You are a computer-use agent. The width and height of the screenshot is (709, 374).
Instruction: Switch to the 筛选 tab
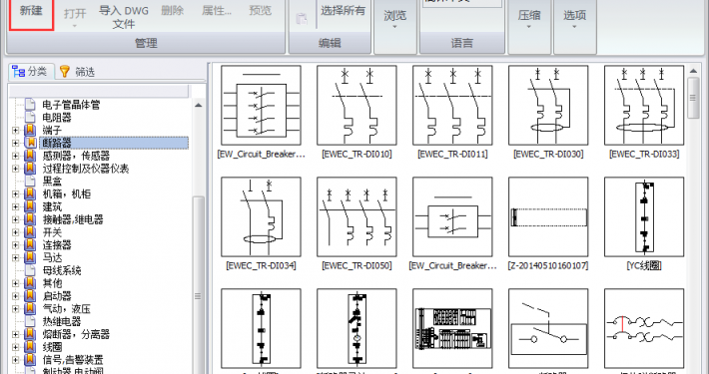click(x=77, y=72)
